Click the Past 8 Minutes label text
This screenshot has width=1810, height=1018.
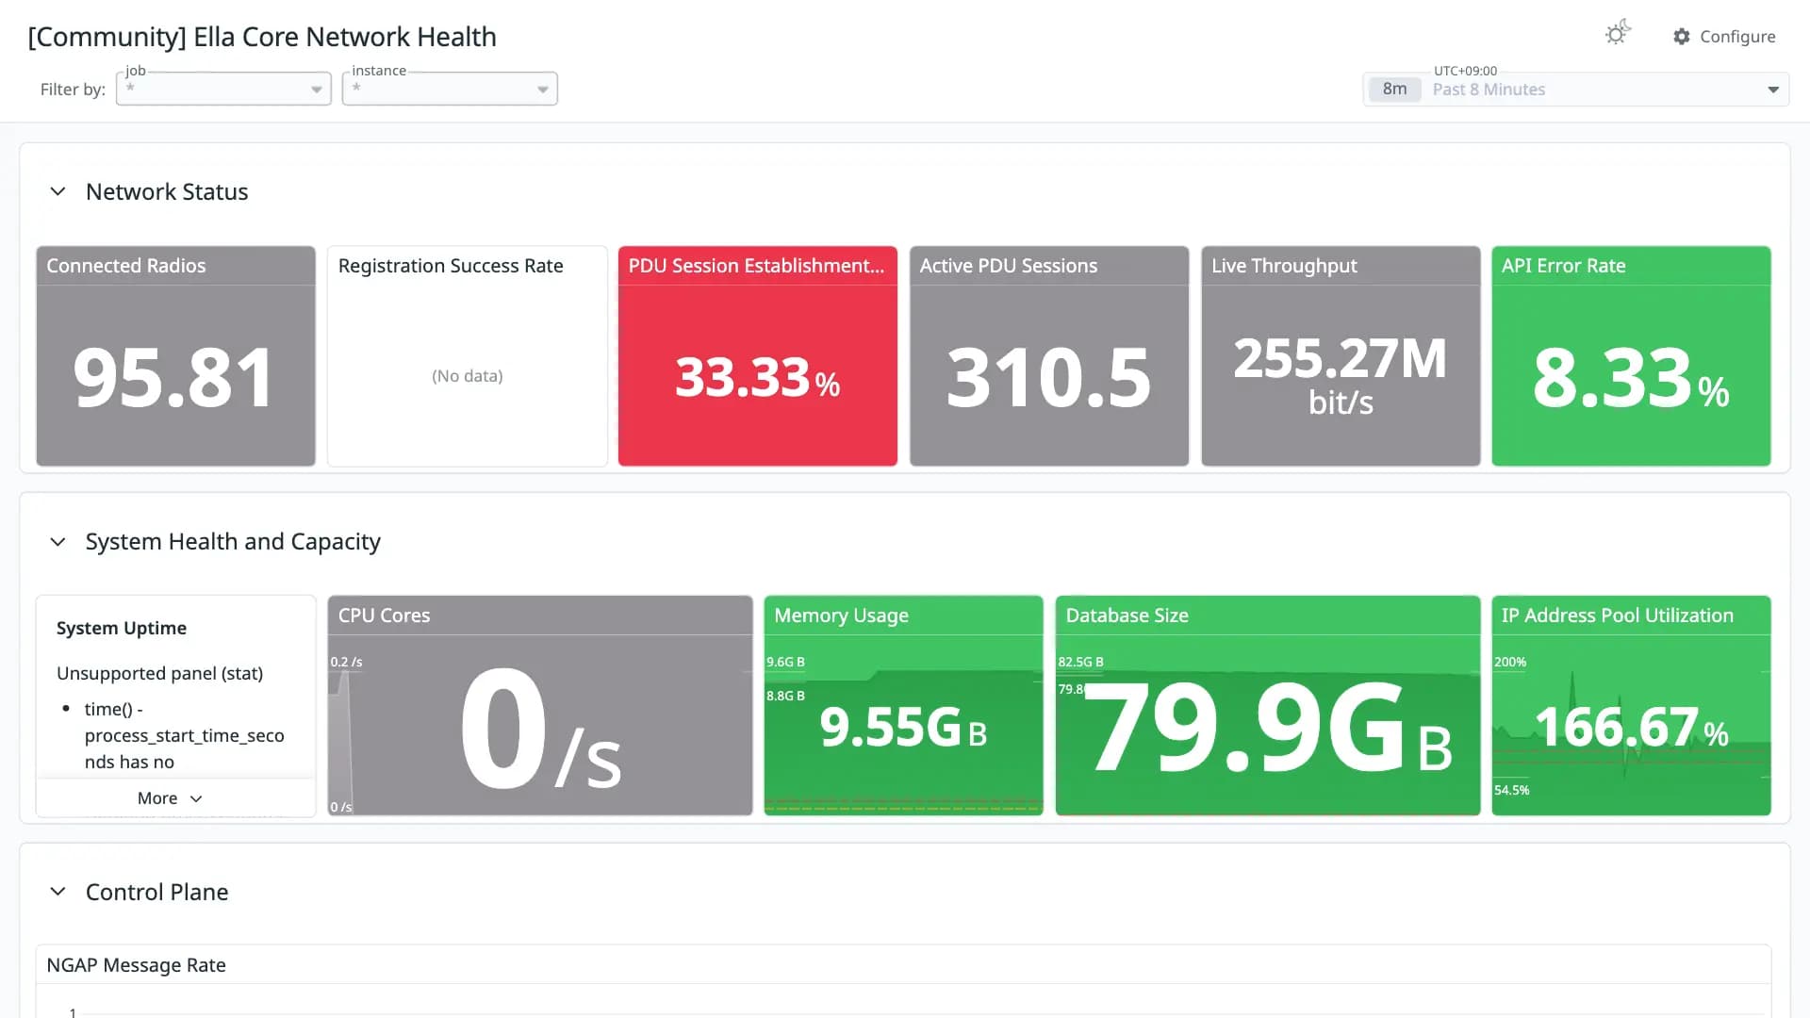[x=1489, y=90]
